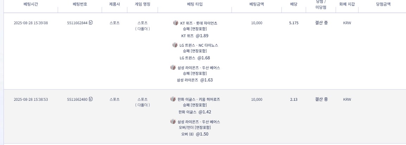Click baseball icon beside 삼성 라이온즈 match in first bet
This screenshot has width=406, height=145.
tap(173, 67)
